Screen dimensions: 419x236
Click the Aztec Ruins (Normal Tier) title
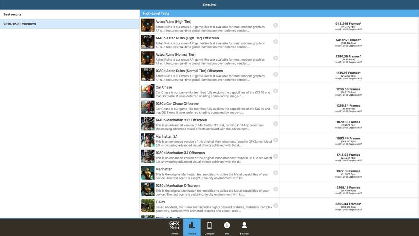[x=175, y=54]
